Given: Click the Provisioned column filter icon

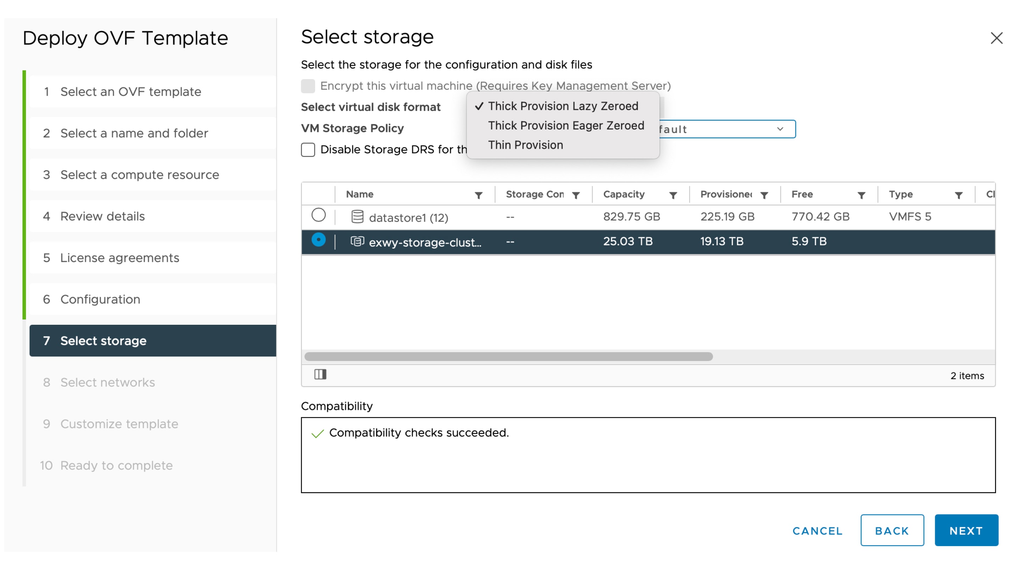Looking at the screenshot, I should [x=764, y=195].
